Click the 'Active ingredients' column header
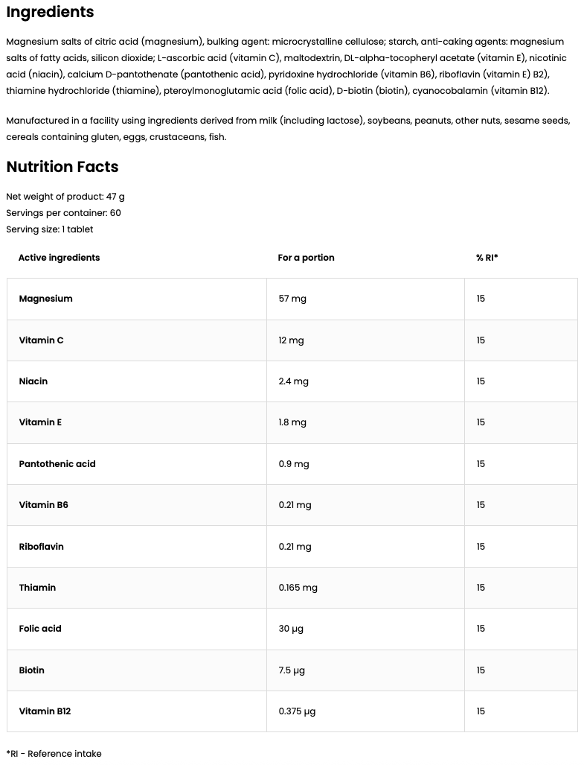Screen dimensions: 584x765 [59, 258]
